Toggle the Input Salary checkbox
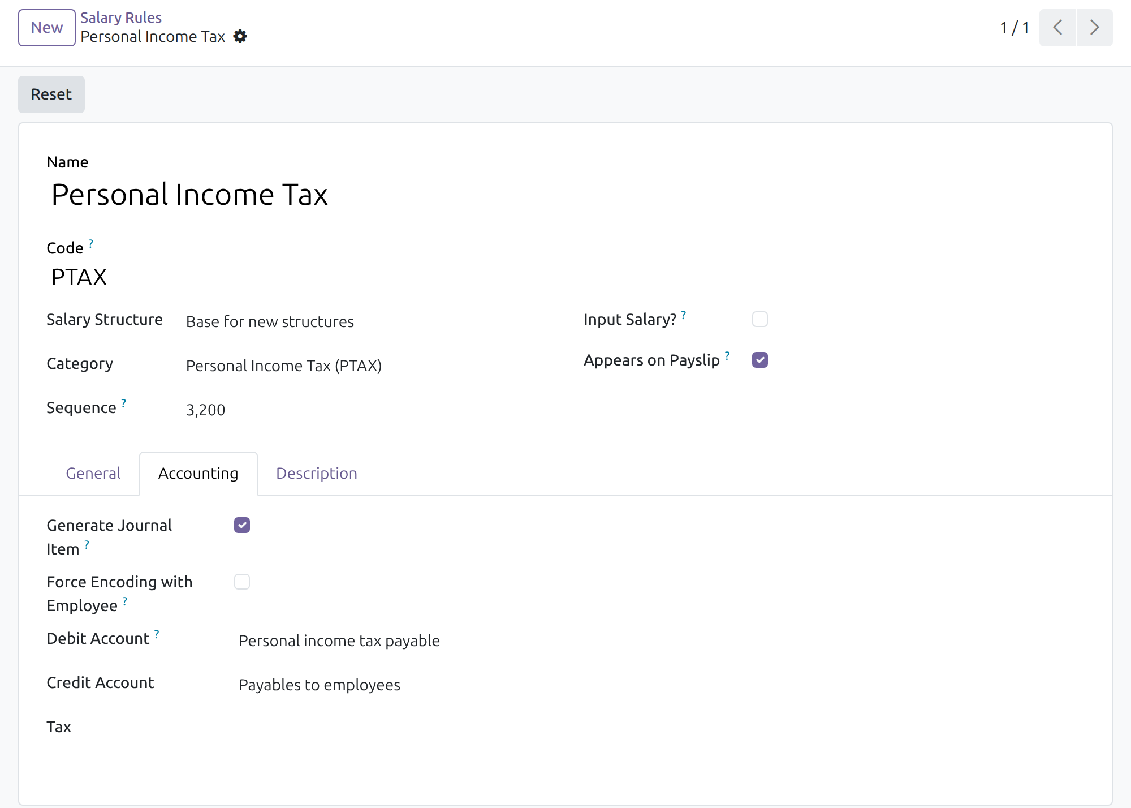The height and width of the screenshot is (808, 1131). click(760, 319)
